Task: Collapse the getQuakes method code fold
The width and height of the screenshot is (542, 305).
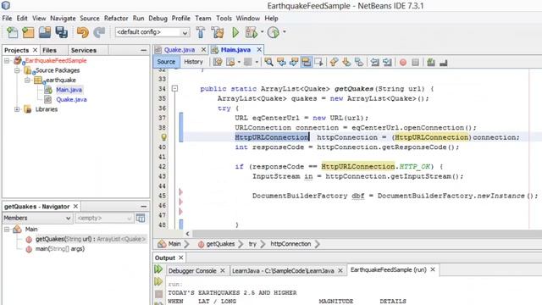Action: point(175,88)
